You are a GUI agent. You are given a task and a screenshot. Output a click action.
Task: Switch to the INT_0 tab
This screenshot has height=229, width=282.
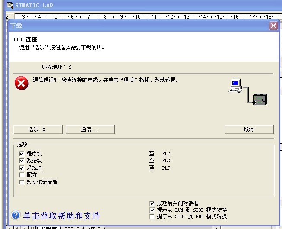[92, 227]
